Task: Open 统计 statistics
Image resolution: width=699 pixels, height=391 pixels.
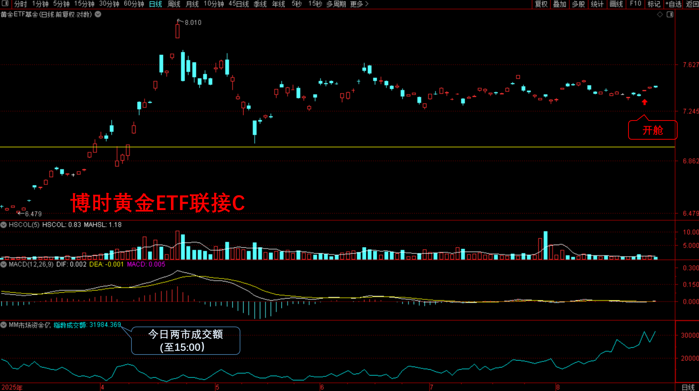Action: (597, 4)
